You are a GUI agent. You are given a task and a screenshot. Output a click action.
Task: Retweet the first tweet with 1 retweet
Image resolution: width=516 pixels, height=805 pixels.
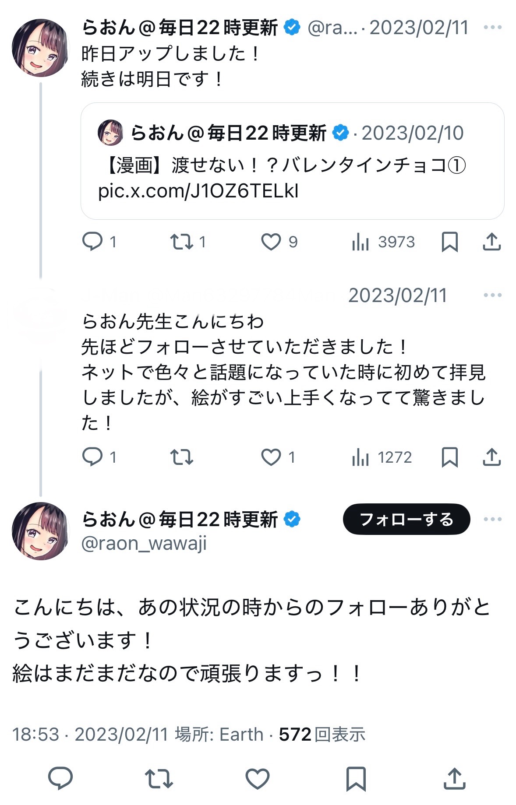point(182,242)
